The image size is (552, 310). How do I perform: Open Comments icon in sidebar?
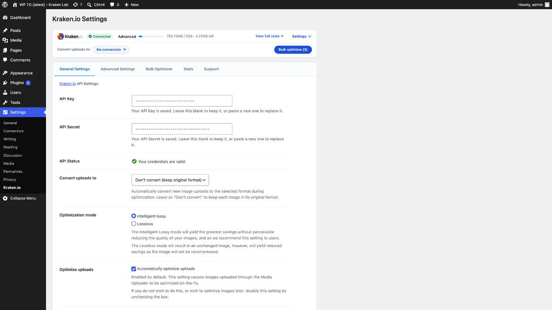5,60
